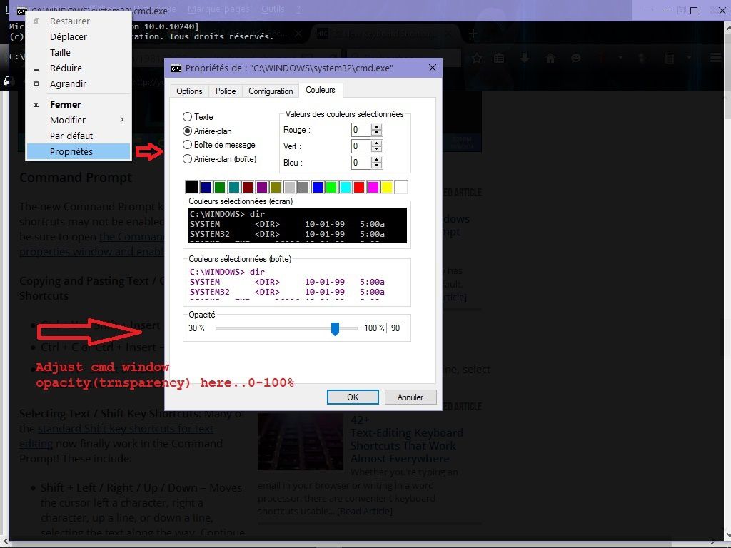Open the 42+ Text-Editing Keyboard Shortcuts article
This screenshot has width=731, height=548.
(406, 440)
